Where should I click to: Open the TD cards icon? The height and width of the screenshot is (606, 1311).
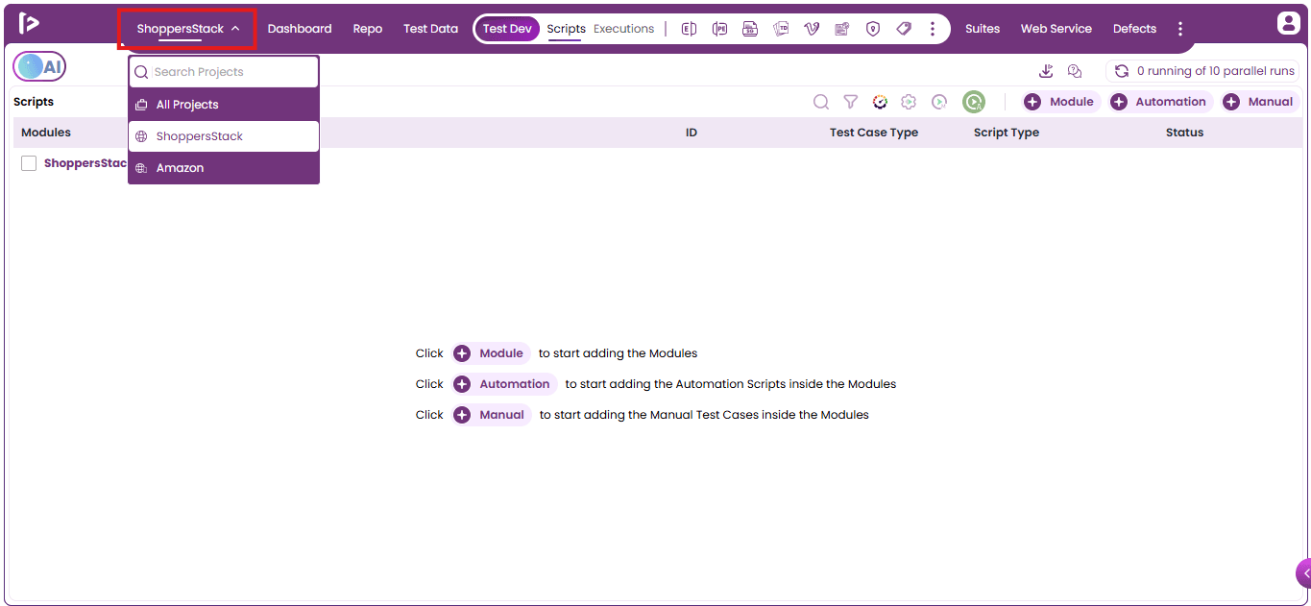pos(781,29)
